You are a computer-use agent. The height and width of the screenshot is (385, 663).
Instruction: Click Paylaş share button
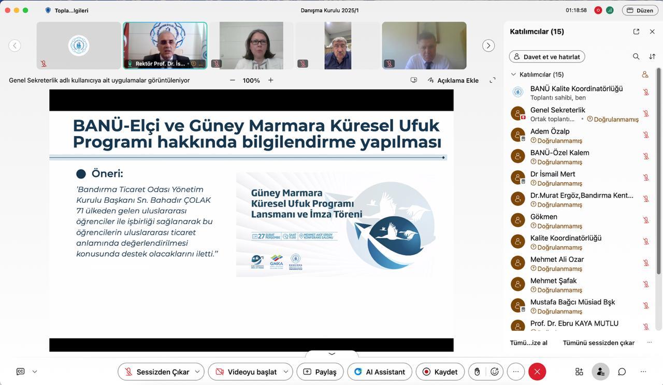pyautogui.click(x=320, y=372)
